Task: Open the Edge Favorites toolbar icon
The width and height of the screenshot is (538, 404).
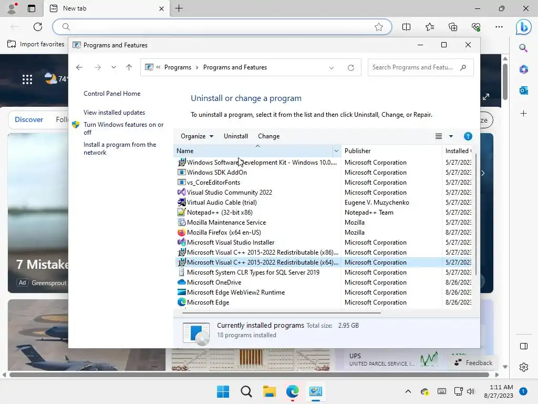Action: 430,27
